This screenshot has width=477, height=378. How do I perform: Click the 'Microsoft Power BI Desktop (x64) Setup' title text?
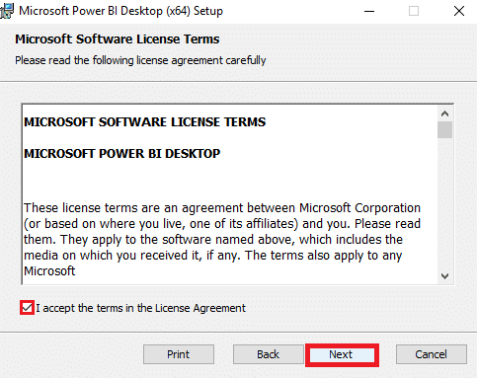120,11
